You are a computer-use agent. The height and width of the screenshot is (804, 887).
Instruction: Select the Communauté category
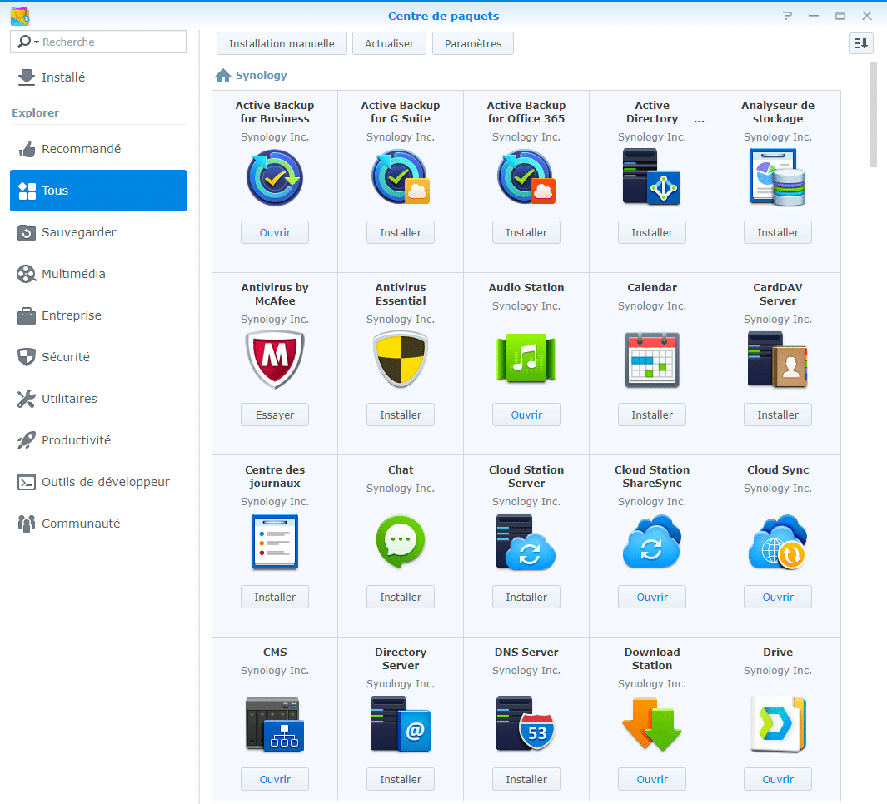tap(98, 523)
